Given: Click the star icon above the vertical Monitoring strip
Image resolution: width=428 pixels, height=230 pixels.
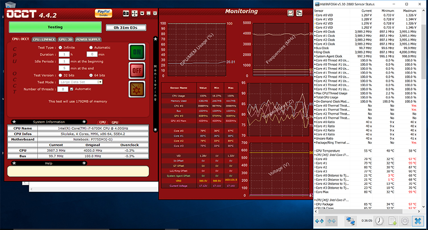Looking at the screenshot, I should tap(156, 39).
